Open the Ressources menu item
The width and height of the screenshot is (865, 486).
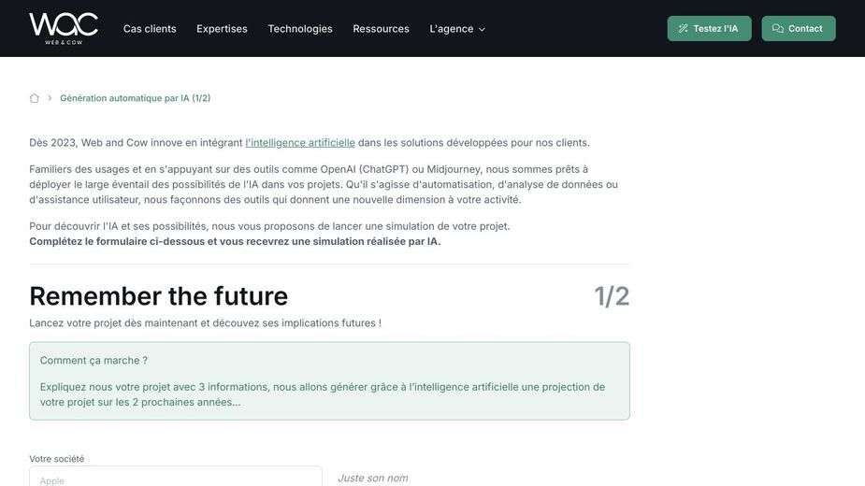pos(382,29)
